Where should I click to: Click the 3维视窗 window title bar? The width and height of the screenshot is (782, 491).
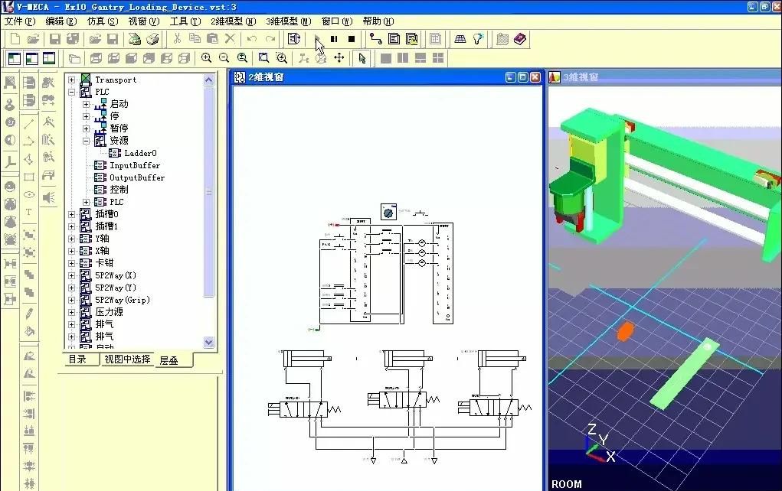tap(665, 77)
